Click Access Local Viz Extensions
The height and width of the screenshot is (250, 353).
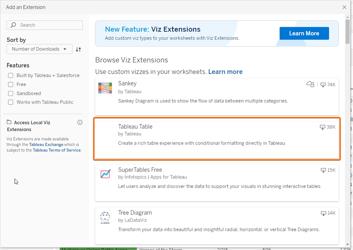coord(29,126)
